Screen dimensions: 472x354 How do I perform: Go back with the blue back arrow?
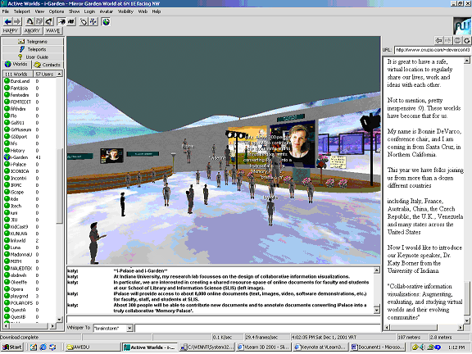pyautogui.click(x=8, y=21)
